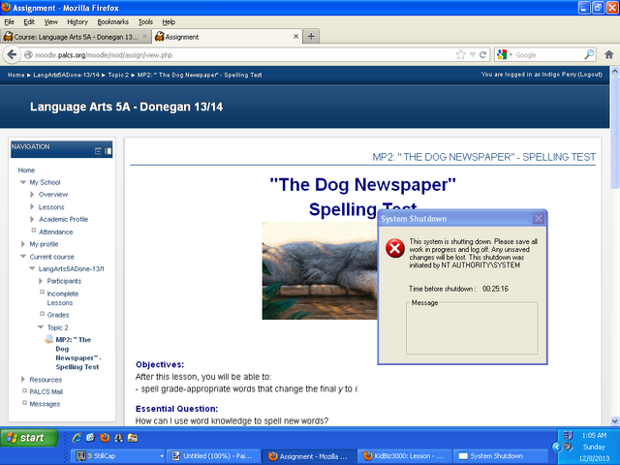Reload the page with the refresh icon
Screen dimensions: 620x465
[x=482, y=55]
